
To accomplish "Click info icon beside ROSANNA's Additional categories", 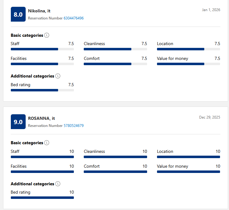I will click(x=58, y=184).
